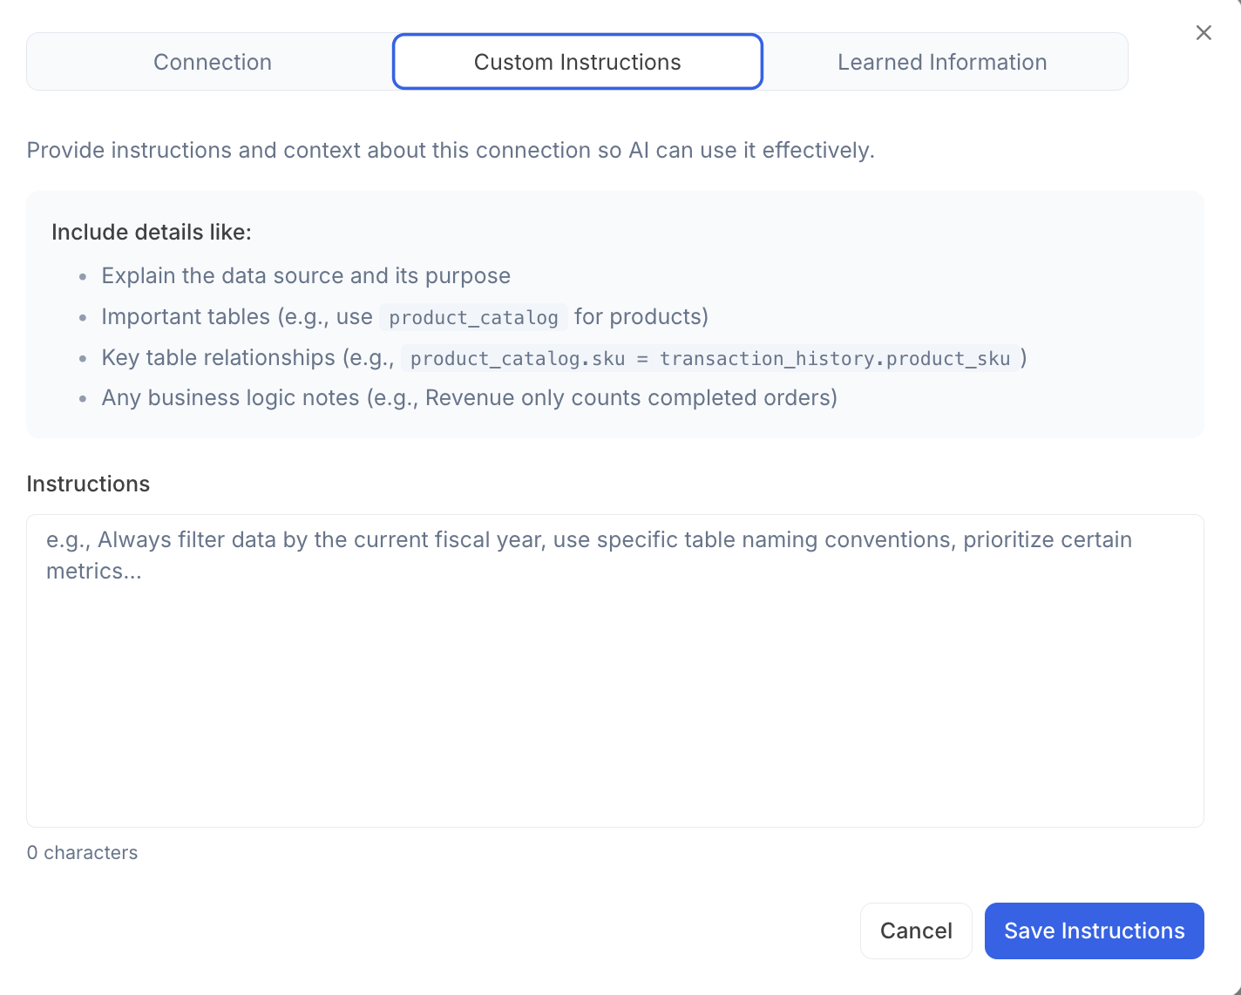Select the Custom Instructions tab
The height and width of the screenshot is (995, 1241).
tap(577, 62)
